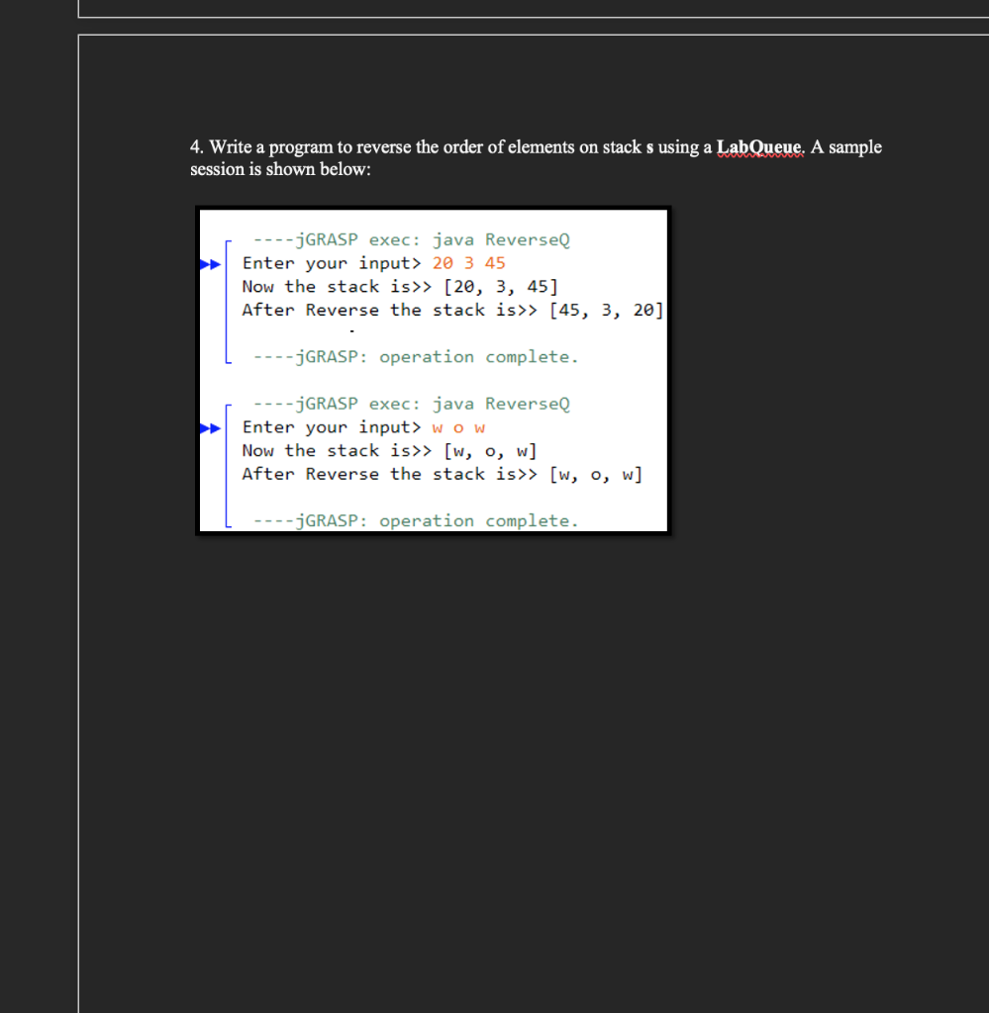Viewport: 989px width, 1013px height.
Task: Click the underlined LabQueue term in question 4
Action: [758, 146]
